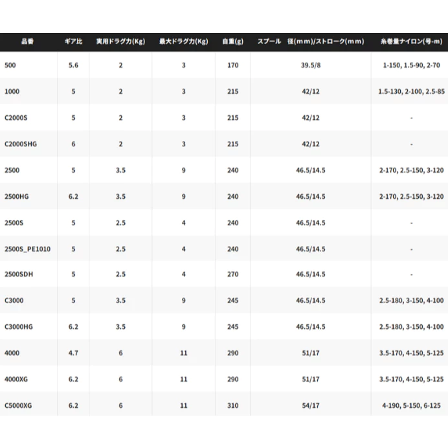Click the 310 weight cell for C5000XG
This screenshot has width=448, height=448.
pyautogui.click(x=233, y=406)
